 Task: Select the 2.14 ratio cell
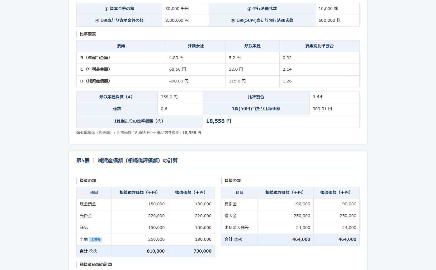coord(320,69)
